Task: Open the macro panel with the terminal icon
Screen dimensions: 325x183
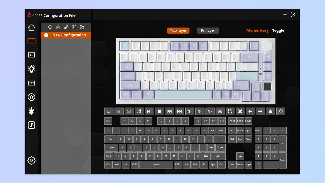Action: click(x=31, y=55)
